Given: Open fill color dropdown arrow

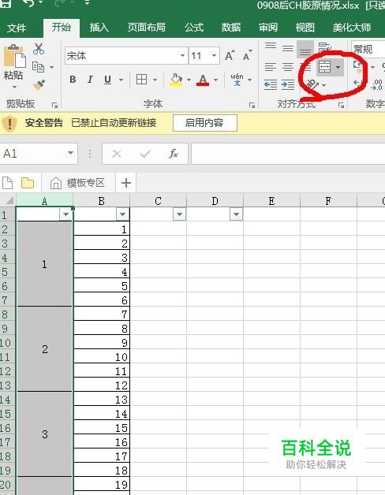Looking at the screenshot, I should click(x=189, y=80).
